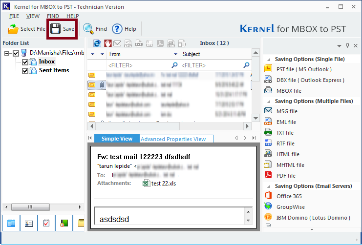Viewport: 362px width, 245px height.
Task: Pick Office 365 as destination
Action: point(289,196)
